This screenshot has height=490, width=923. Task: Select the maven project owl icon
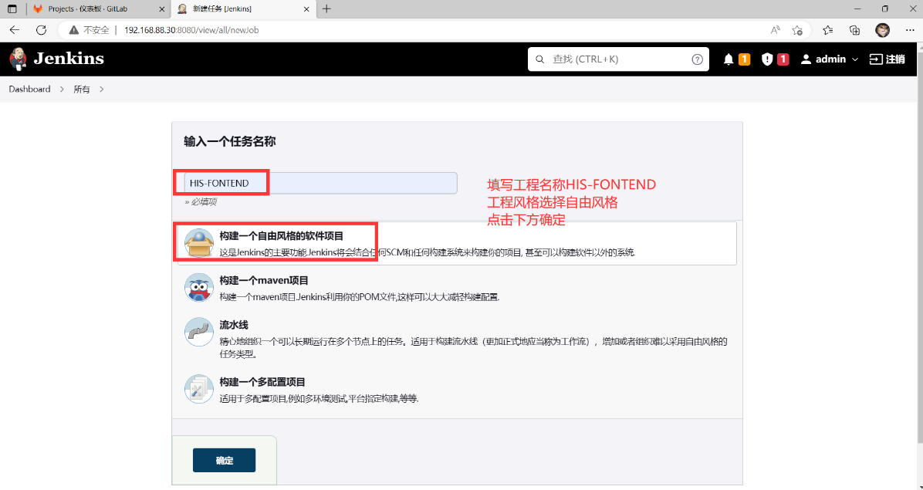tap(199, 288)
